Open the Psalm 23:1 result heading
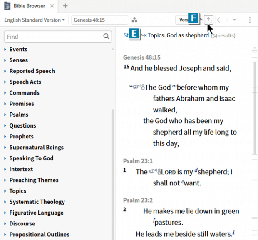The width and height of the screenshot is (258, 240). pos(138,161)
